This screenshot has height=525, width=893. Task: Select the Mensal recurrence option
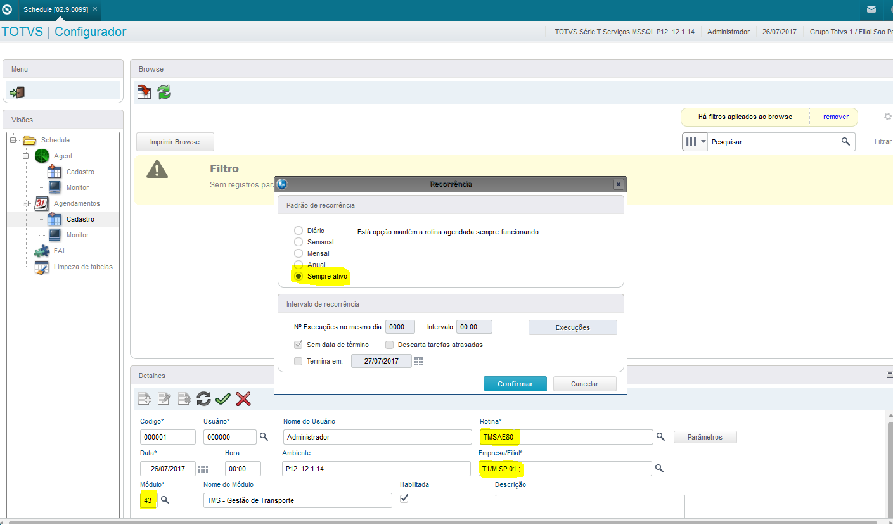[x=299, y=253]
